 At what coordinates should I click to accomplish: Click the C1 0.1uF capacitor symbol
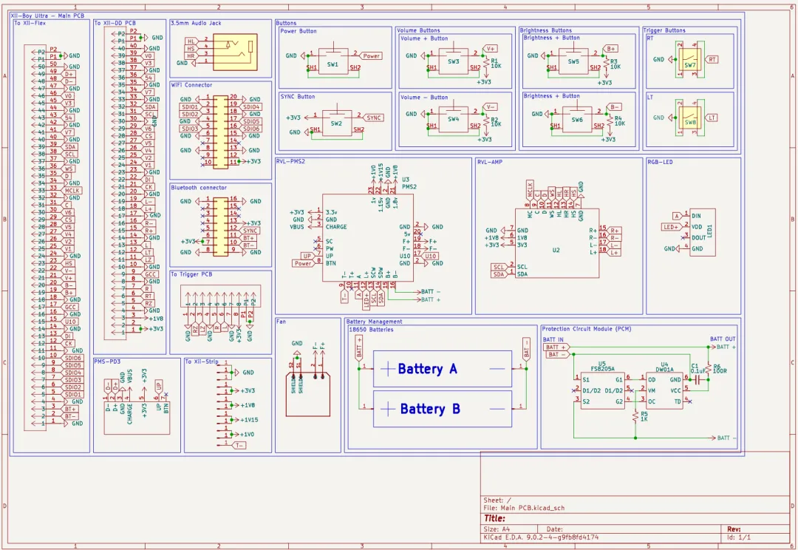coord(698,379)
